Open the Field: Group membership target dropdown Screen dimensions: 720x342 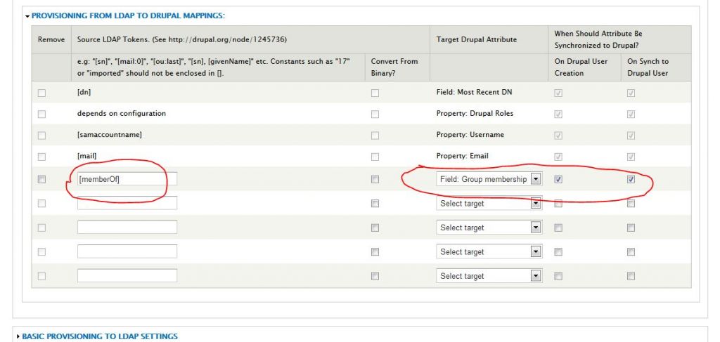(x=489, y=179)
